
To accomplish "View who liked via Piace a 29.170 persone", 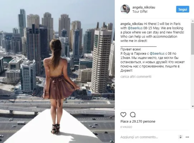I will 138,122.
